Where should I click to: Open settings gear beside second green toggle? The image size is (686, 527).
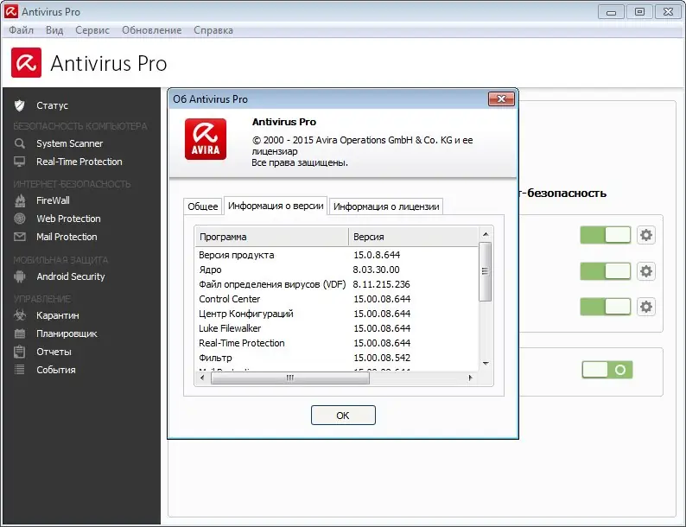645,271
